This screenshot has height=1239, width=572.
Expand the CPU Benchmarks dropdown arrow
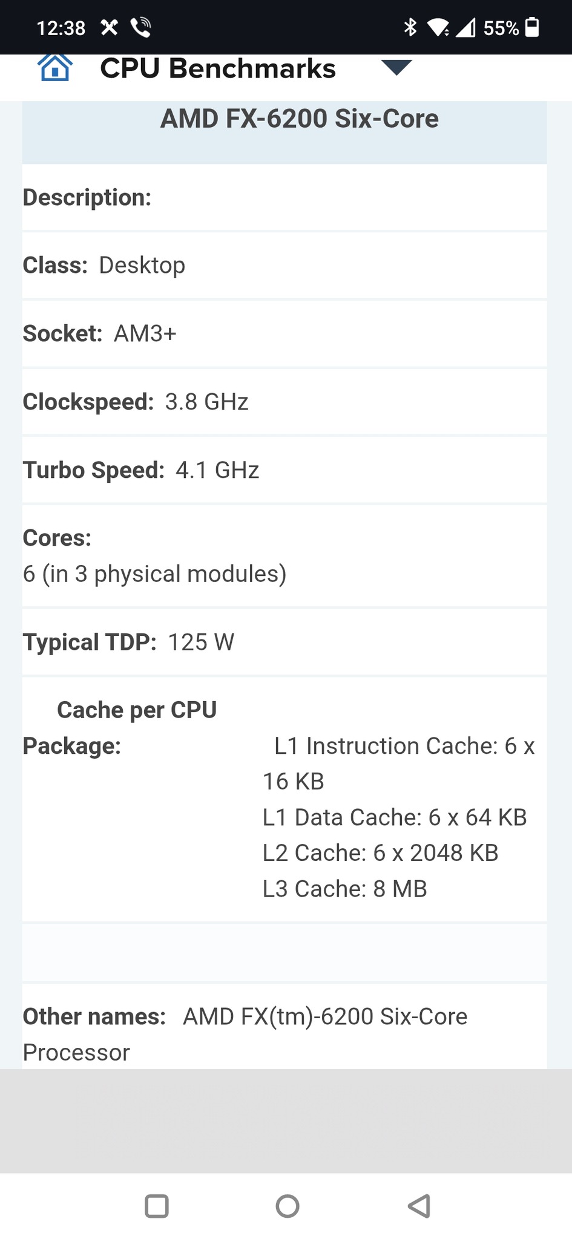(396, 67)
